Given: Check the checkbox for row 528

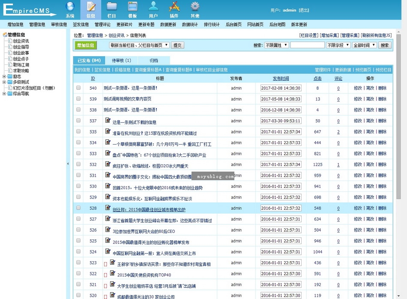Looking at the screenshot, I should (78, 208).
